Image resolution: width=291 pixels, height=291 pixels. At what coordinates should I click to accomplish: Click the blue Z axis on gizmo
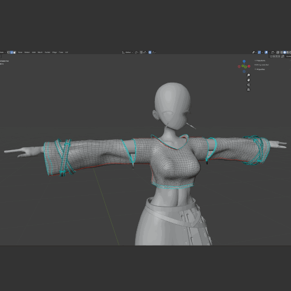click(244, 62)
